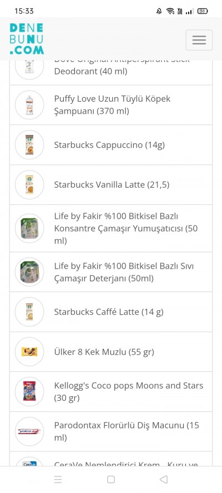Tap the Android back navigation button
The image size is (222, 493).
(x=164, y=479)
